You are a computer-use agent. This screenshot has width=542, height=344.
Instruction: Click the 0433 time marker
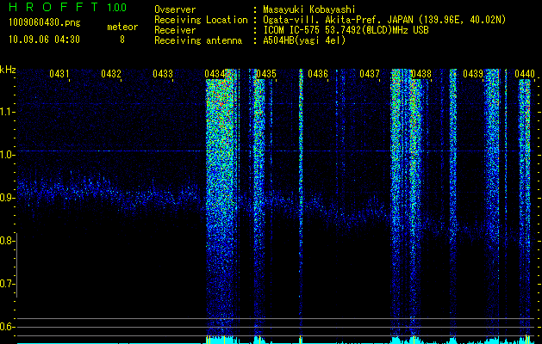point(163,74)
